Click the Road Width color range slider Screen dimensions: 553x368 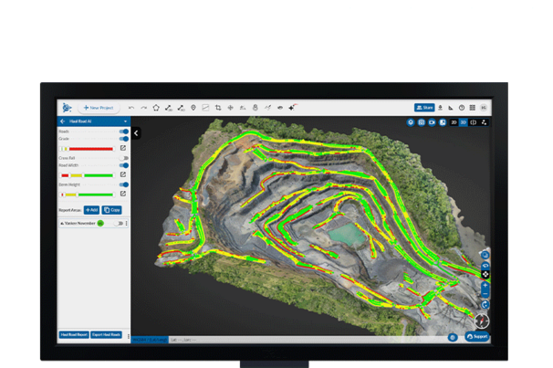[88, 175]
